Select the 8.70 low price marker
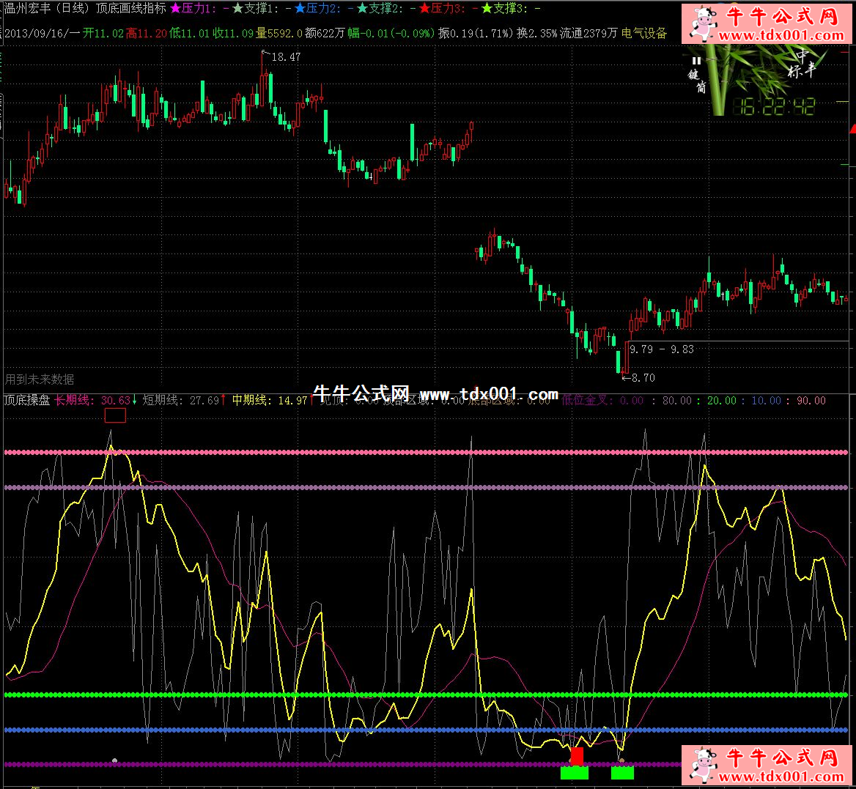856x789 pixels. (x=643, y=378)
